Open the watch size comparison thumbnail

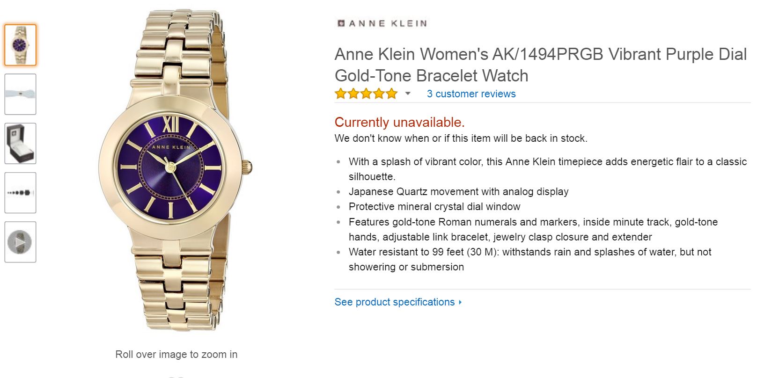click(20, 193)
